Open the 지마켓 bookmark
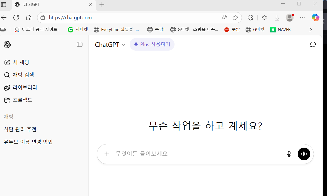 click(77, 29)
